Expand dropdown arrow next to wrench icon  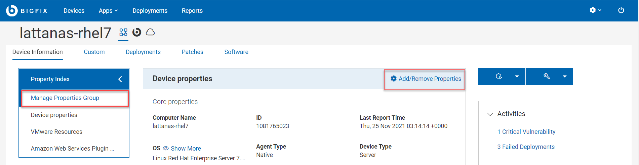pyautogui.click(x=565, y=76)
